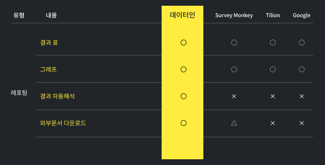325x165 pixels.
Task: Open the 결과 표 feature label
Action: [x=49, y=43]
